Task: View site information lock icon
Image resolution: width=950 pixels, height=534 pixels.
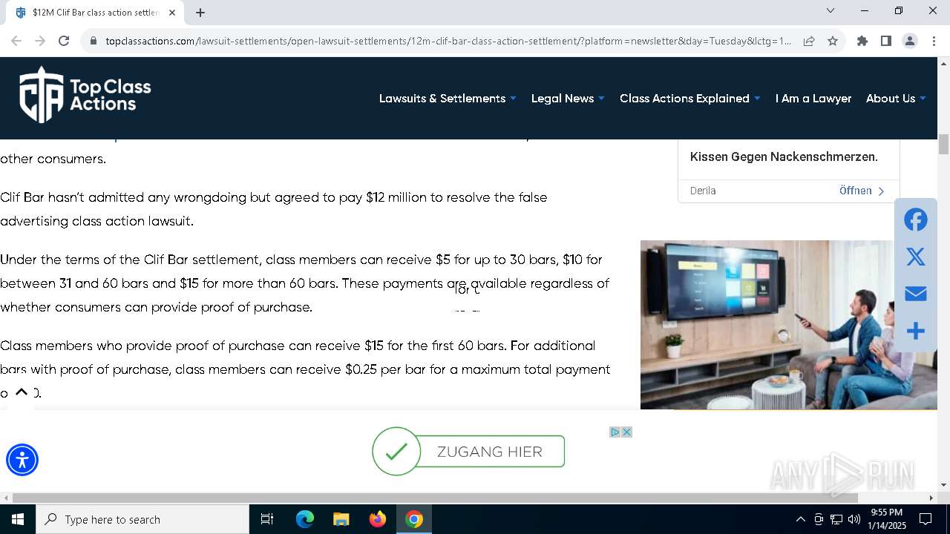Action: click(x=94, y=41)
